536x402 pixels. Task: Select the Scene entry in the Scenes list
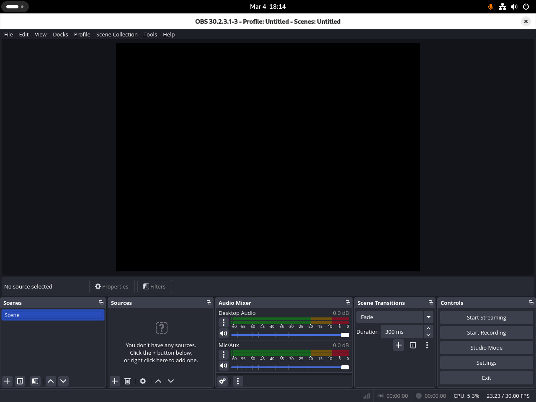click(53, 314)
